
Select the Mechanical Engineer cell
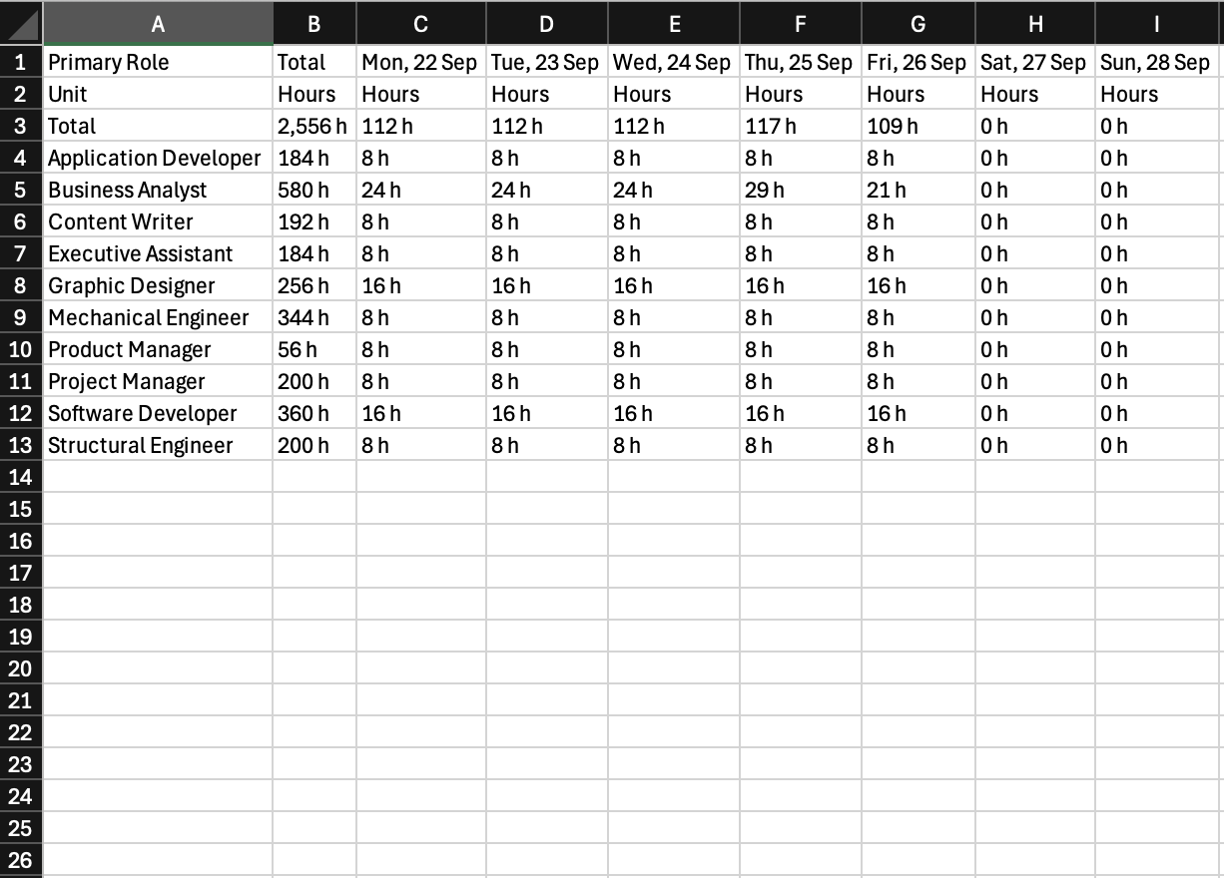(158, 317)
